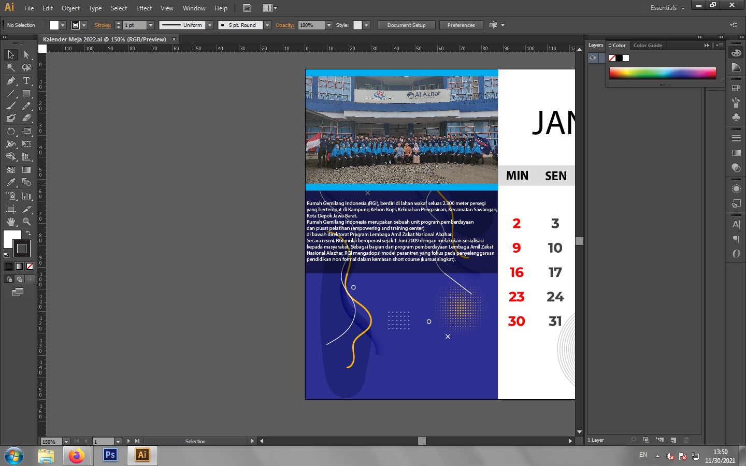
Task: Expand the brush definition 5 pt. Round dropdown
Action: click(x=267, y=25)
